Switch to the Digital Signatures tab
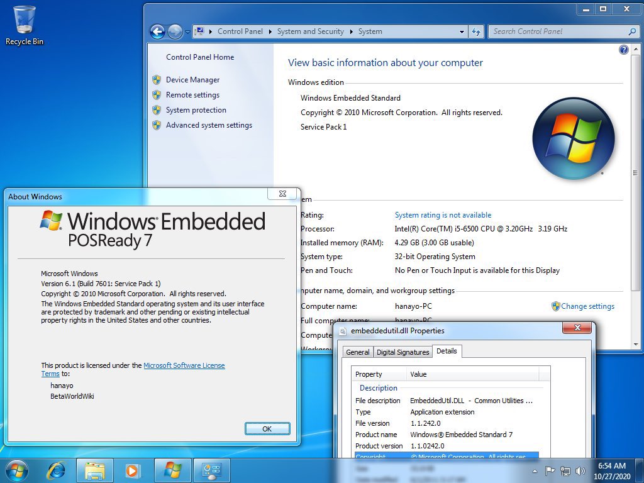The height and width of the screenshot is (483, 644). coord(402,352)
